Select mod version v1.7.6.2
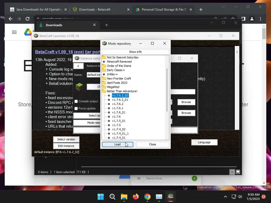The height and width of the screenshot is (203, 271). click(118, 104)
